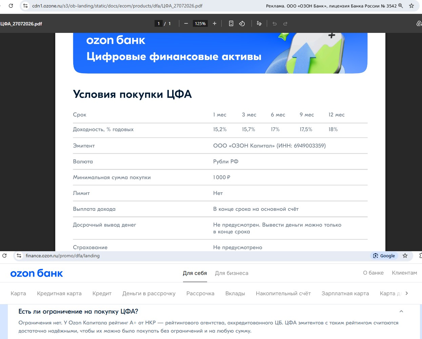Rotate the PDF document counterclockwise
The image size is (422, 339).
coord(242,23)
